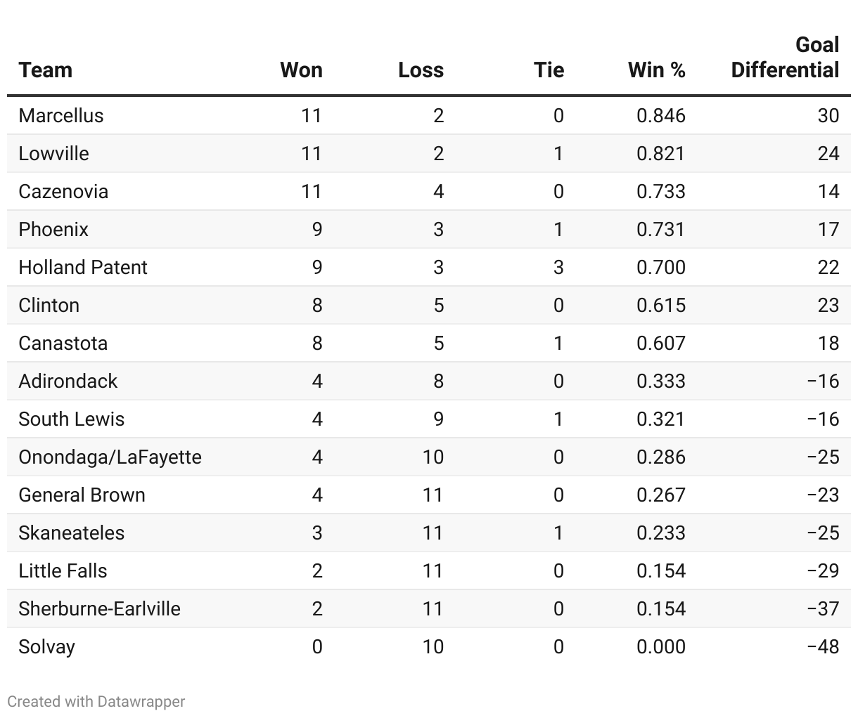Open the Created with Datawrapper link
The width and height of the screenshot is (858, 718).
tap(96, 701)
